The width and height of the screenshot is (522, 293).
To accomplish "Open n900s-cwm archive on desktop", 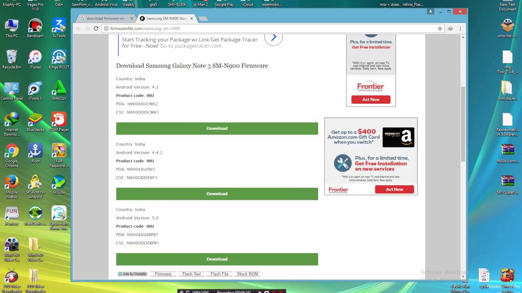I will (x=507, y=153).
